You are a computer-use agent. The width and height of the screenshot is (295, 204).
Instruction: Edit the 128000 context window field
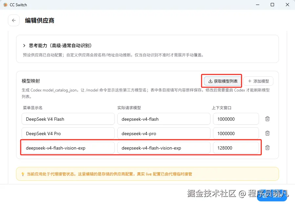236,148
